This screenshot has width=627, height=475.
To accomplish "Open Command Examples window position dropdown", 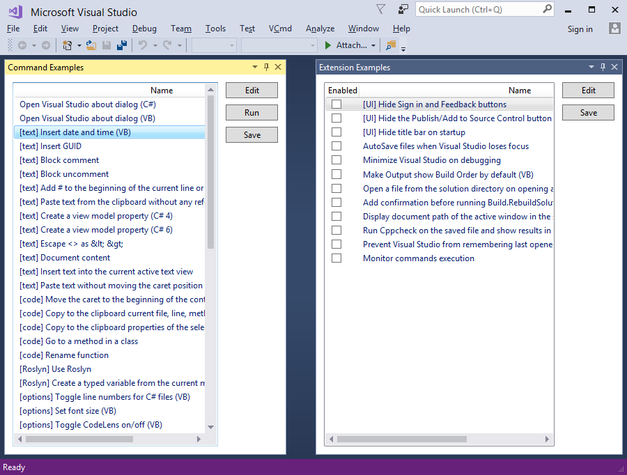I will click(255, 67).
